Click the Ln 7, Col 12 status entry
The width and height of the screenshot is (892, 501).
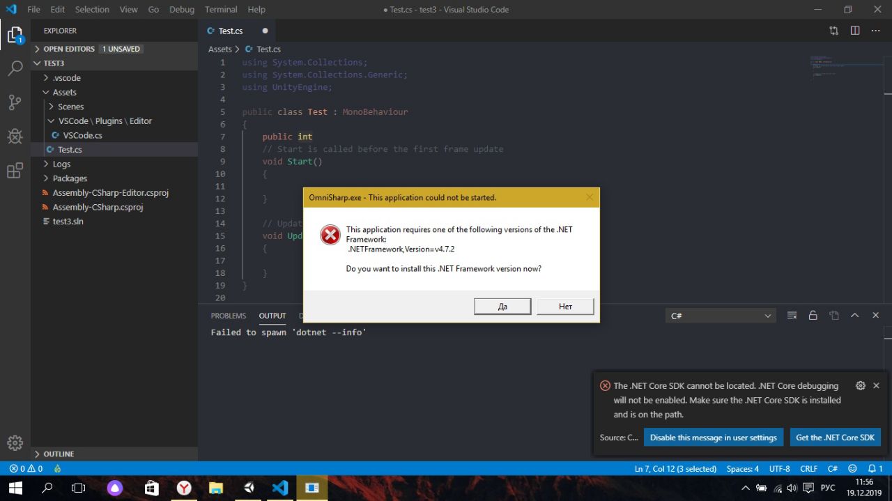675,469
